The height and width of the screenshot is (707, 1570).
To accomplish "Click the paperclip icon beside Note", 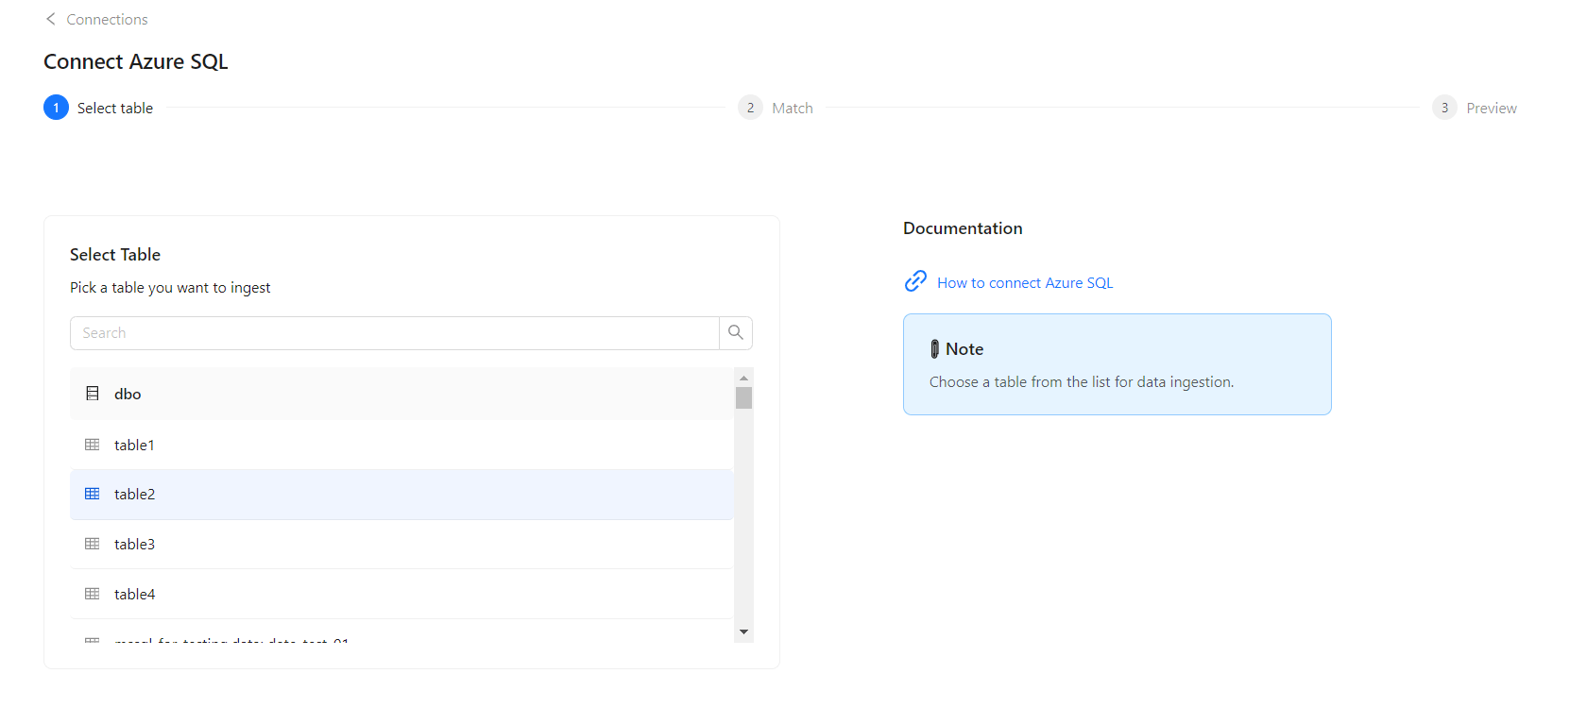I will 935,349.
